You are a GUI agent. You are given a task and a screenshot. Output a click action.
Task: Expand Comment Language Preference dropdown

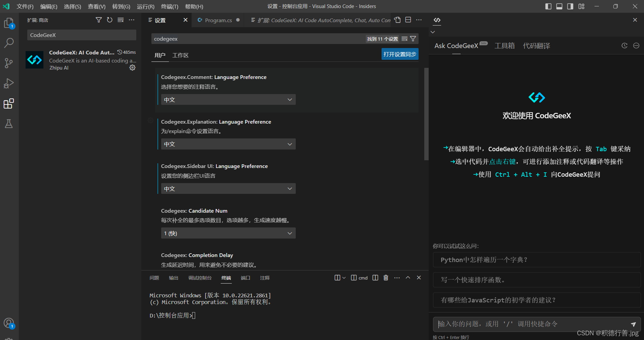pos(228,99)
